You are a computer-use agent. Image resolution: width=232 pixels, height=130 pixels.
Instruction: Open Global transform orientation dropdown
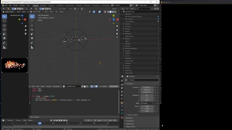64,9
